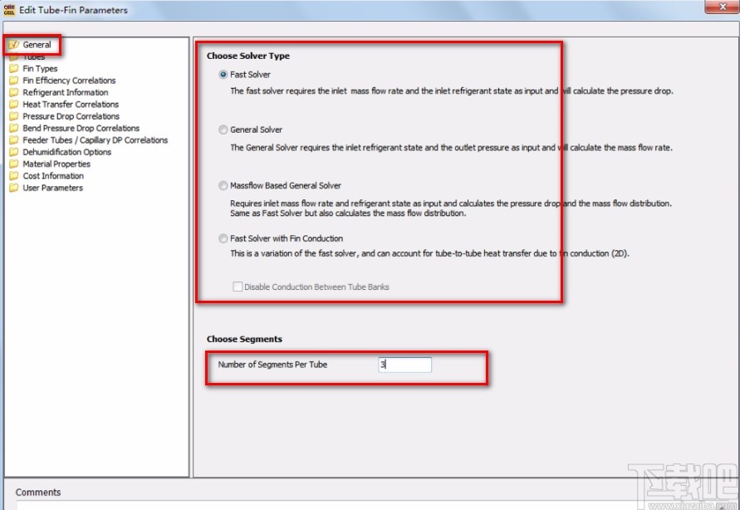Open Fin Efficiency Correlations section
The width and height of the screenshot is (740, 510).
coord(70,81)
